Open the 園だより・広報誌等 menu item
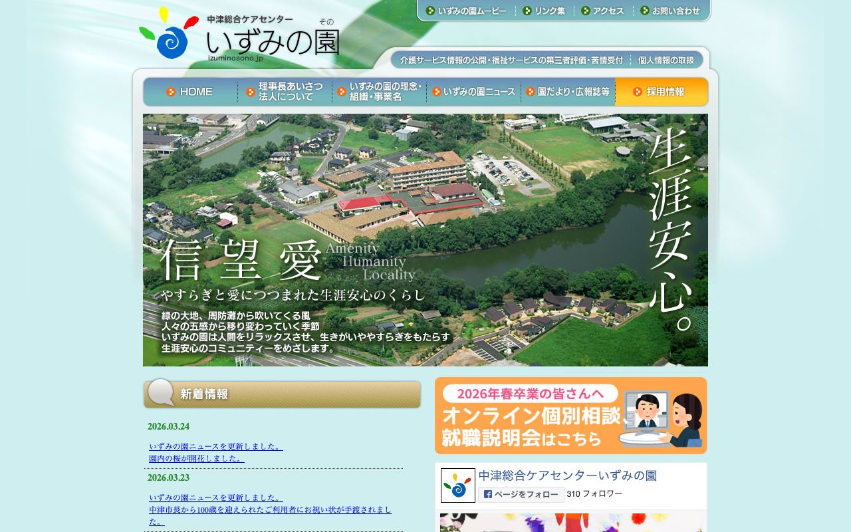Viewport: 851px width, 532px height. click(x=570, y=92)
